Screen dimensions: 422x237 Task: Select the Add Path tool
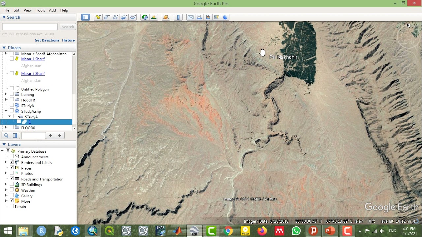(115, 17)
